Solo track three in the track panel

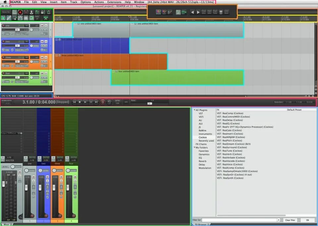point(46,58)
